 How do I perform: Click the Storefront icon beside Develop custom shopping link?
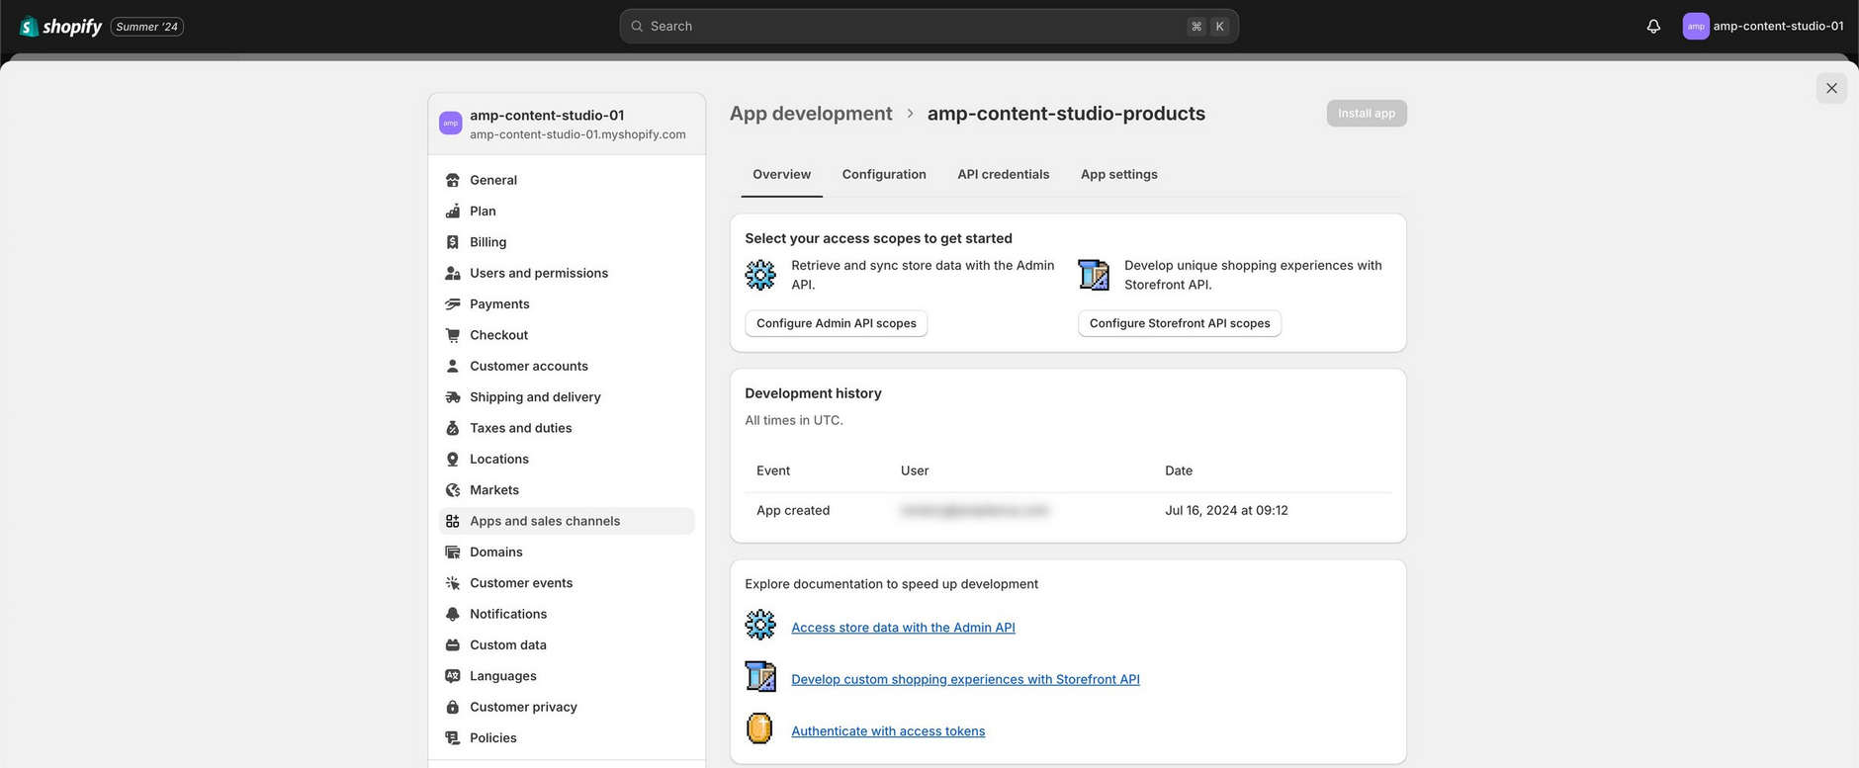coord(760,677)
